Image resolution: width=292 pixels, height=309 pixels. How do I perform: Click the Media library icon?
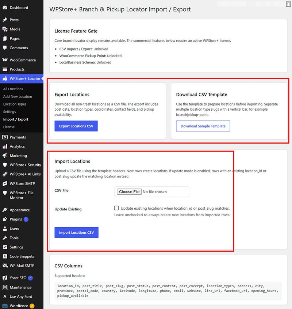pyautogui.click(x=5, y=29)
